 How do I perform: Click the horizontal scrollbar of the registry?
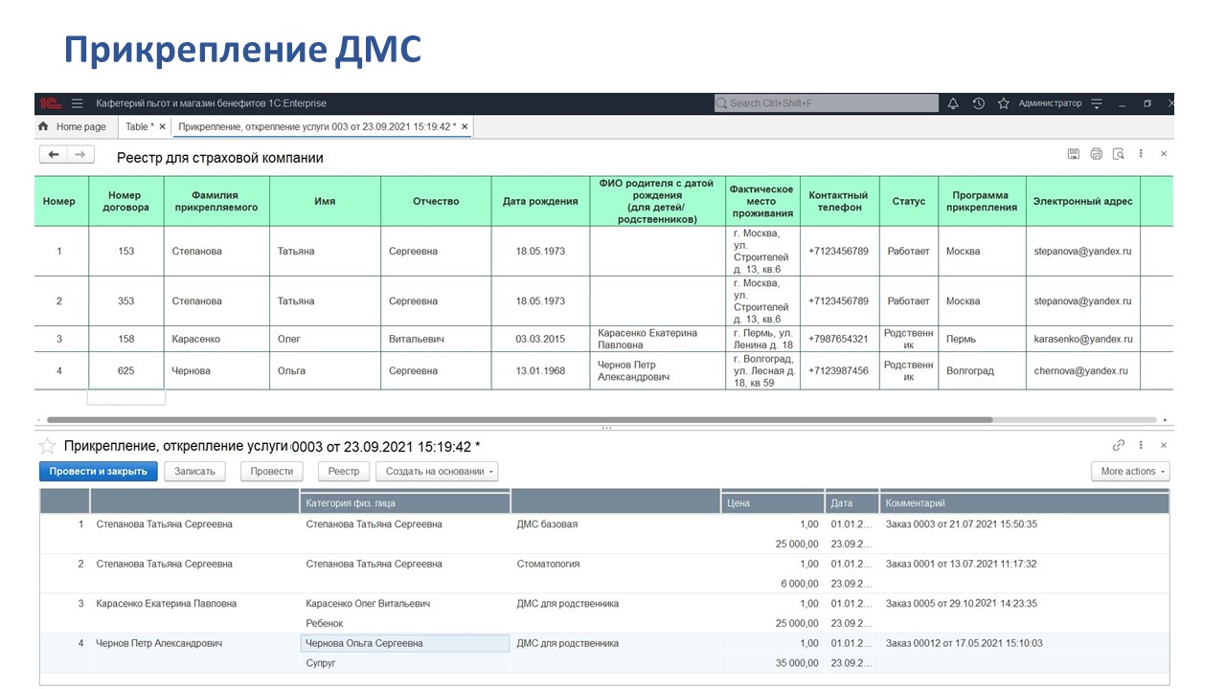point(519,419)
